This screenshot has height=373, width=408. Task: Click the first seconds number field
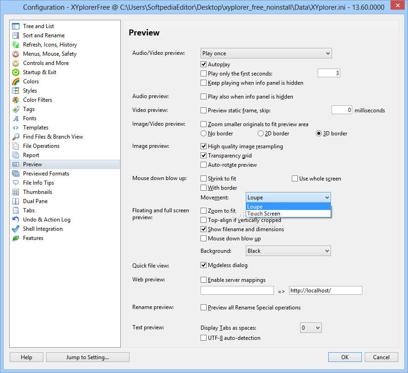329,73
